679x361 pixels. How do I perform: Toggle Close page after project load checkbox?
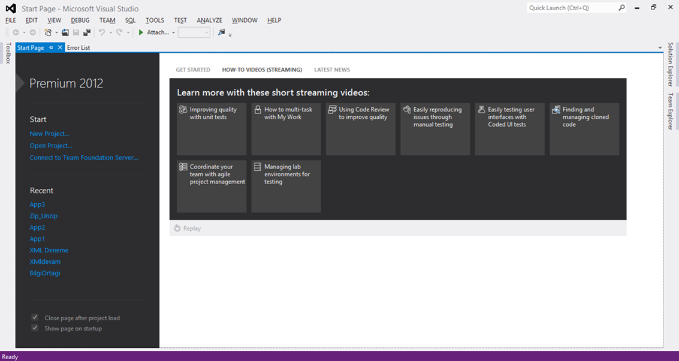pyautogui.click(x=35, y=318)
